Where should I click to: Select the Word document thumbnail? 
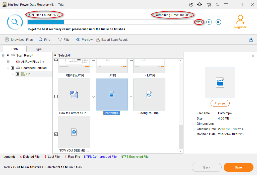[x=74, y=94]
